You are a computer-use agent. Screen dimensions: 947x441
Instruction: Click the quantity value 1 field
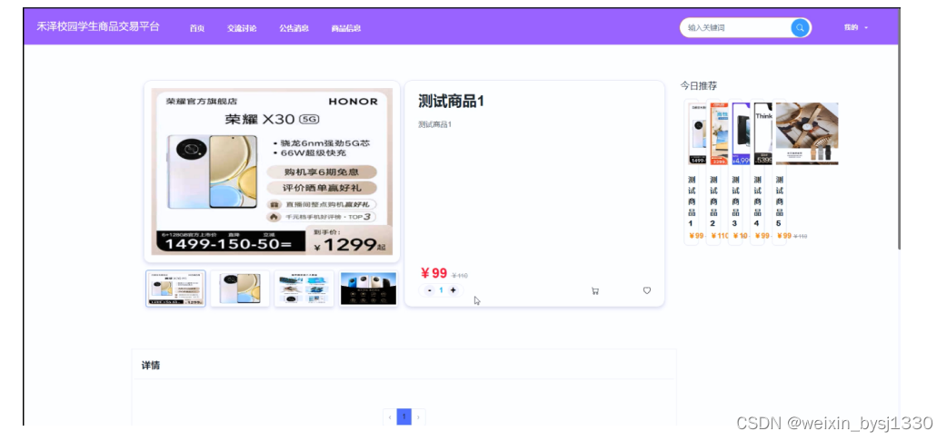[441, 290]
